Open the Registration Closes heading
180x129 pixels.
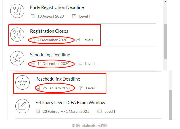click(49, 31)
